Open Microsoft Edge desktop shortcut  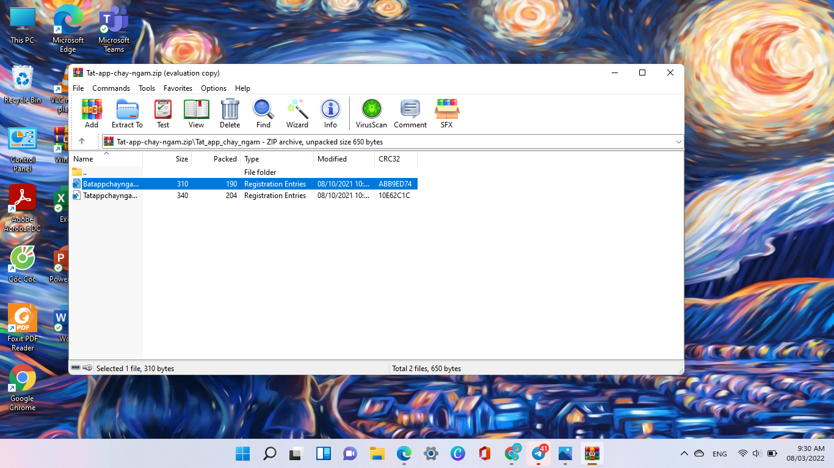(x=68, y=29)
